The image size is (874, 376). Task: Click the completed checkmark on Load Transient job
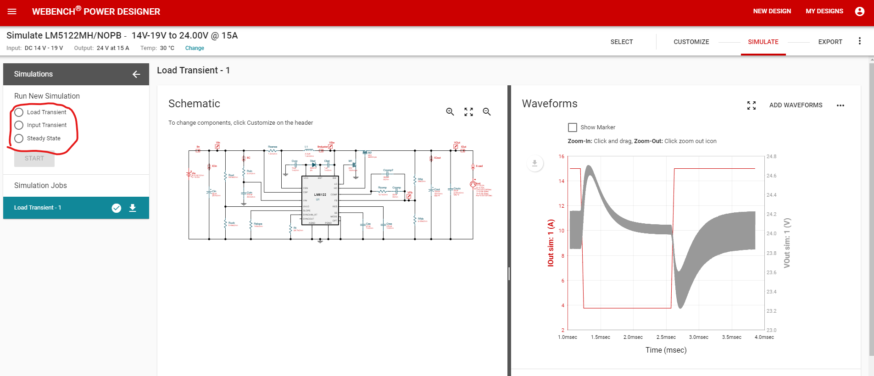pos(117,208)
